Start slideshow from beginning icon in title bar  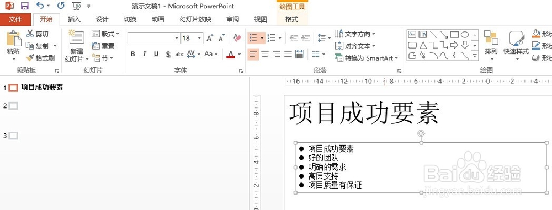click(x=76, y=6)
